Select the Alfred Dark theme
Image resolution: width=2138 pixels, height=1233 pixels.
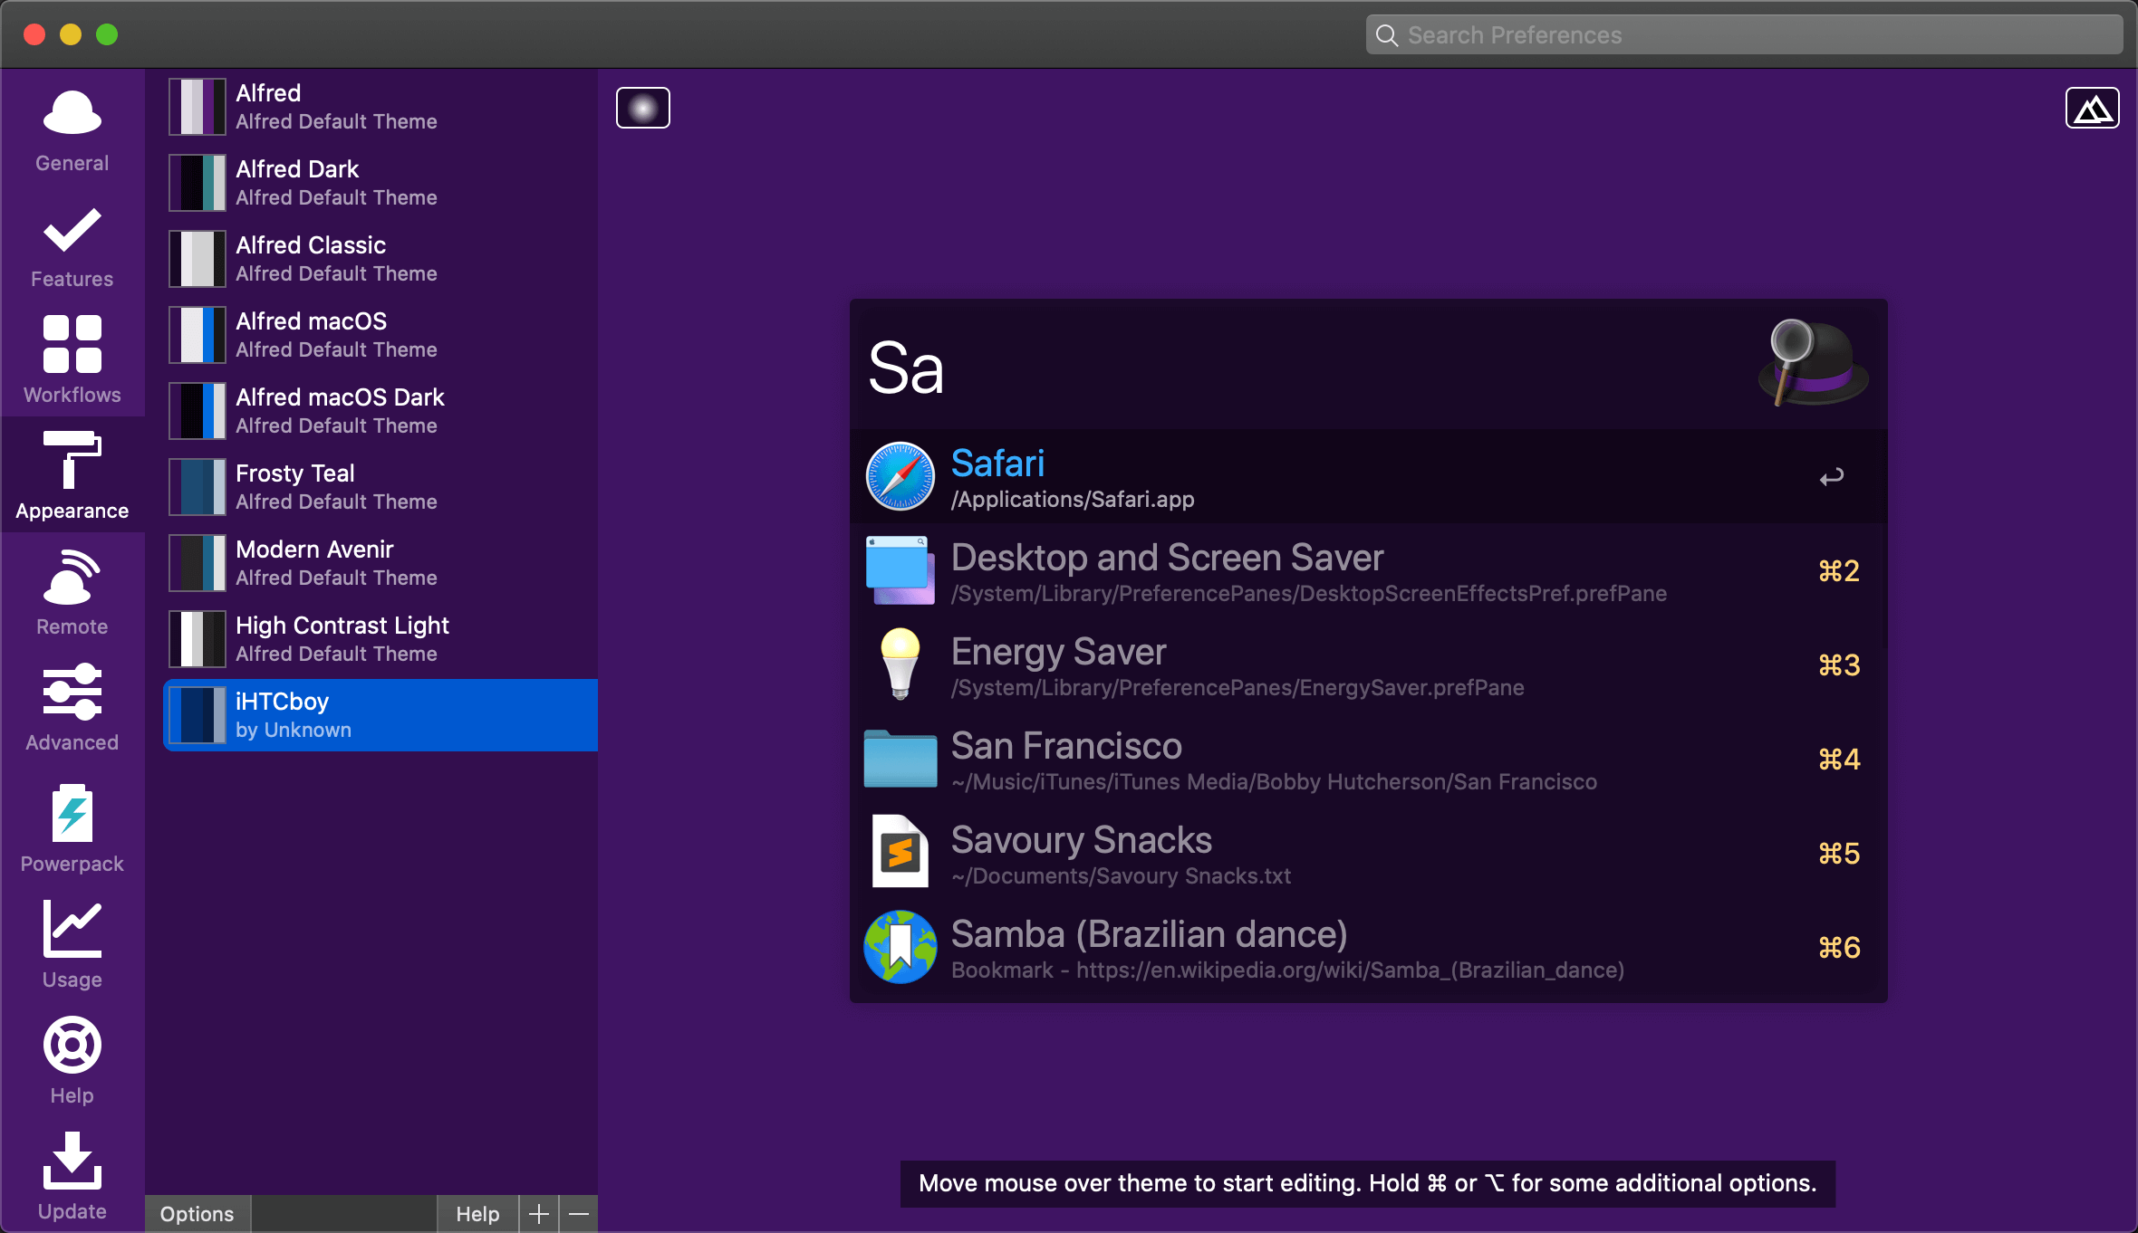pyautogui.click(x=380, y=183)
